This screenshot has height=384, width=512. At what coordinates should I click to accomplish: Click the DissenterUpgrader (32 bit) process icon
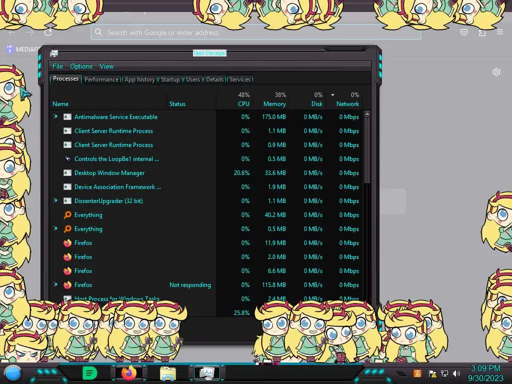coord(67,201)
